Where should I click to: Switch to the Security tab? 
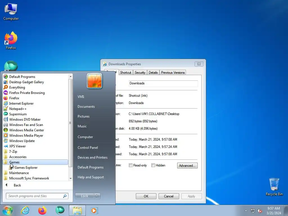click(140, 73)
